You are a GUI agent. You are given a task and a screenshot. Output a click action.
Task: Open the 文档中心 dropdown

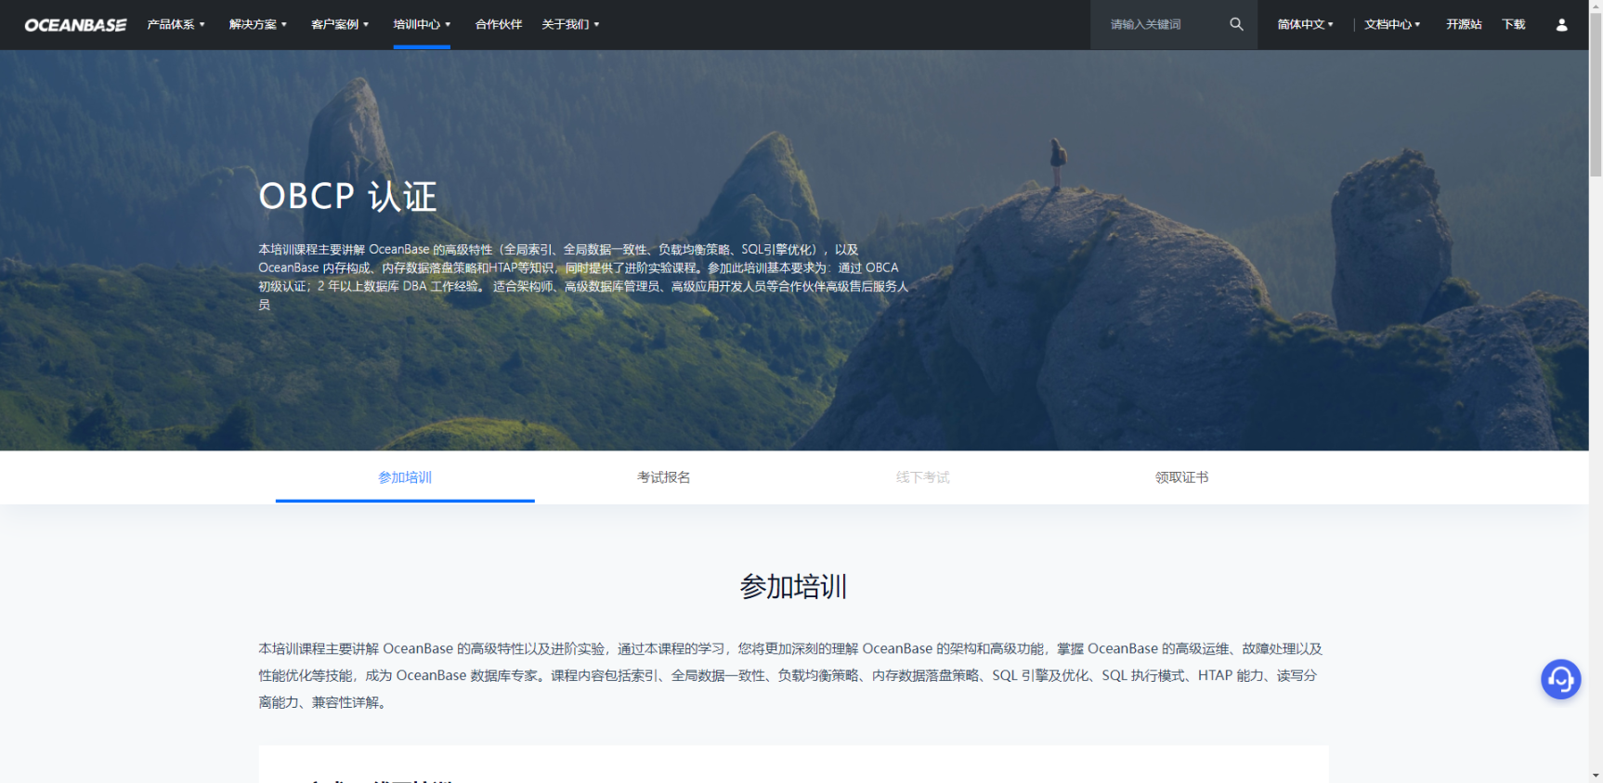point(1392,24)
